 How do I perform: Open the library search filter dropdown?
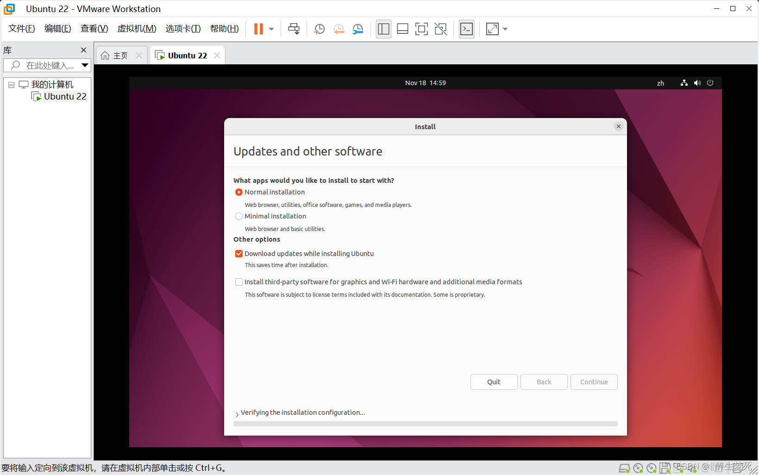(x=85, y=65)
